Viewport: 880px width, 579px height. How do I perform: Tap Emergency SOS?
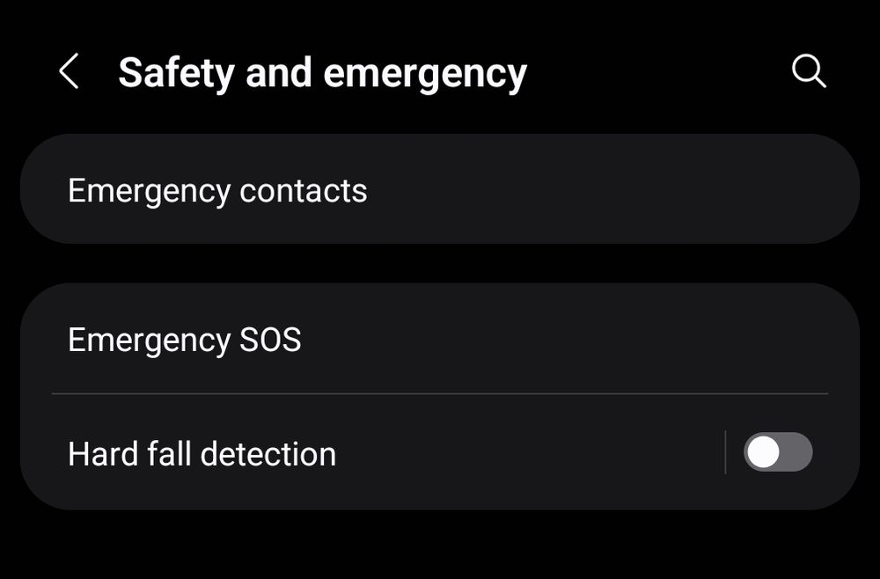click(x=185, y=340)
